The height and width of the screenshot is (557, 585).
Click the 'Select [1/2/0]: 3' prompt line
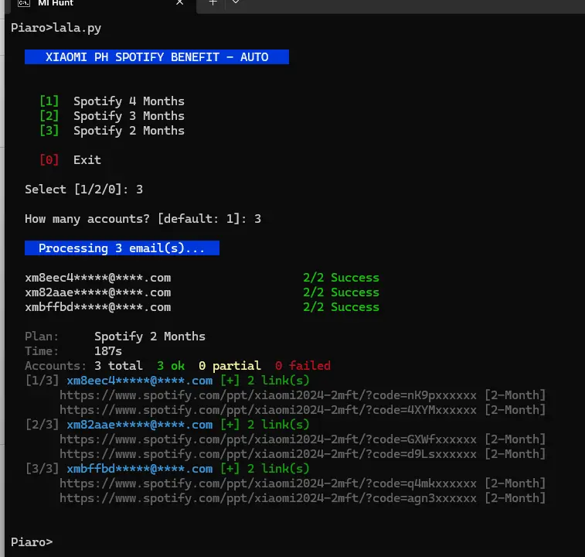tap(84, 190)
